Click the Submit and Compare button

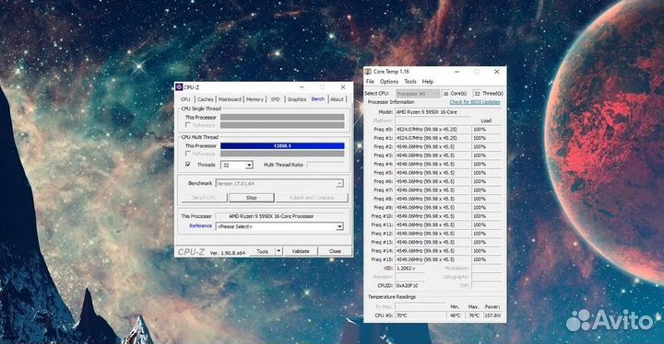312,198
